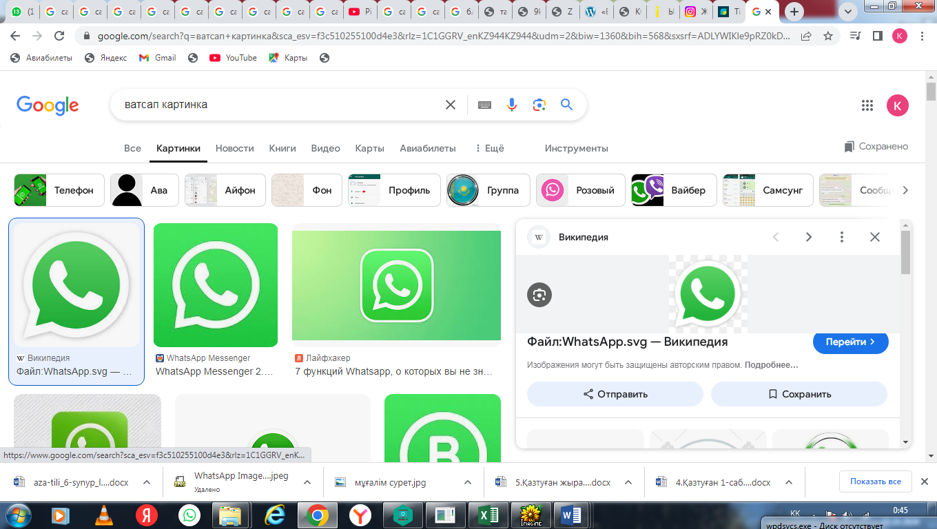Switch to the Новости search tab
Viewport: 937px width, 529px height.
point(235,148)
